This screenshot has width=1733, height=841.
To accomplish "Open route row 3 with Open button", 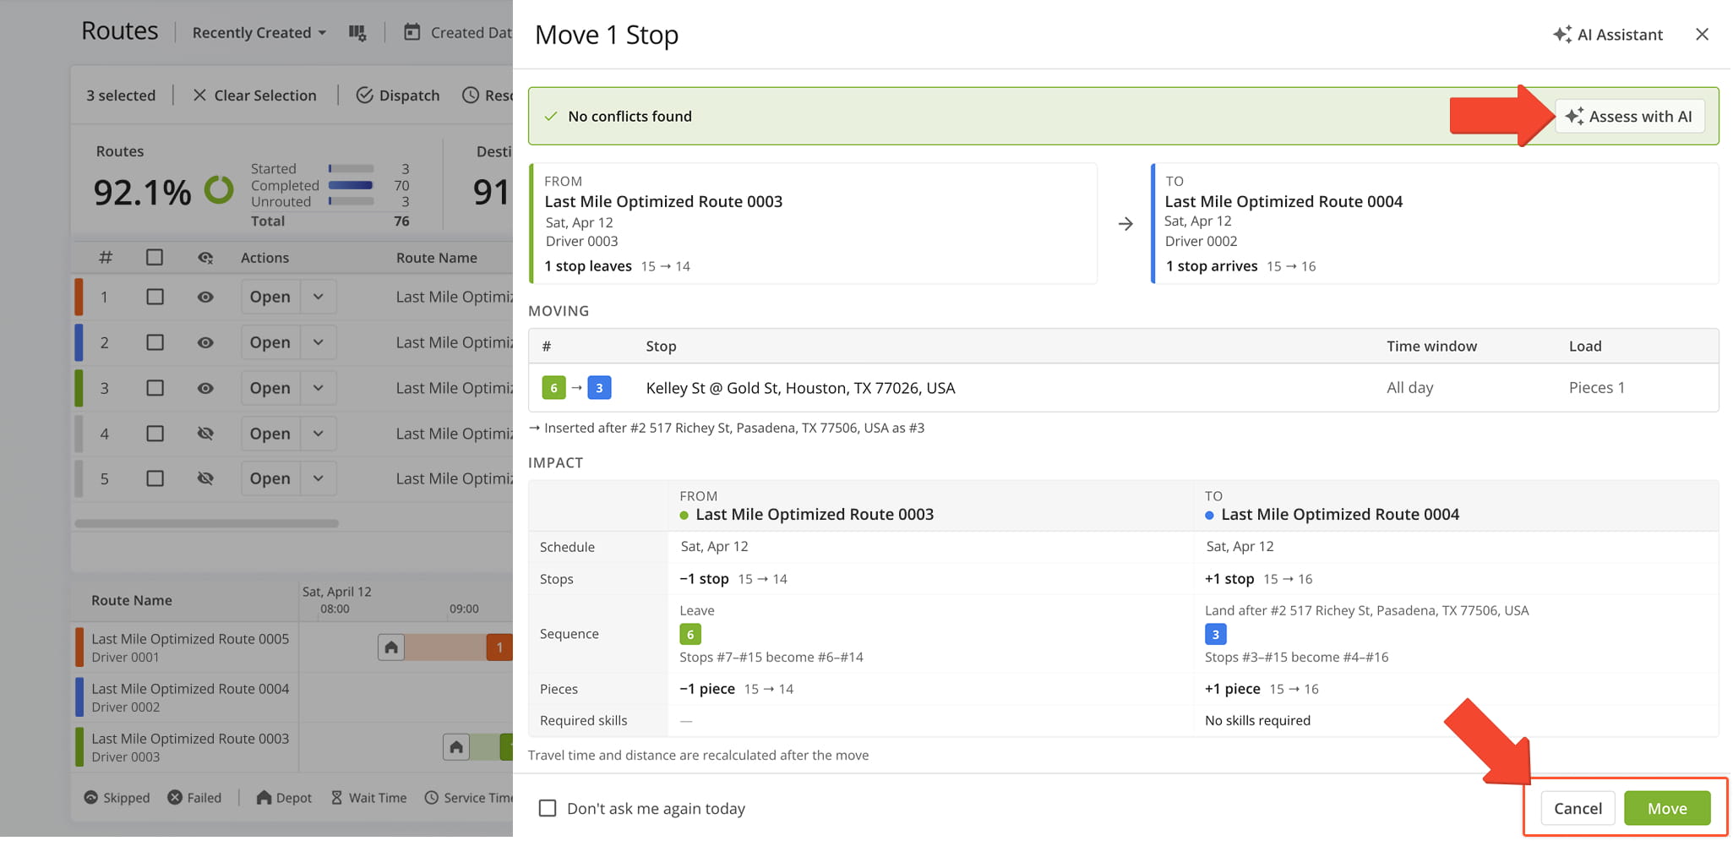I will [270, 388].
